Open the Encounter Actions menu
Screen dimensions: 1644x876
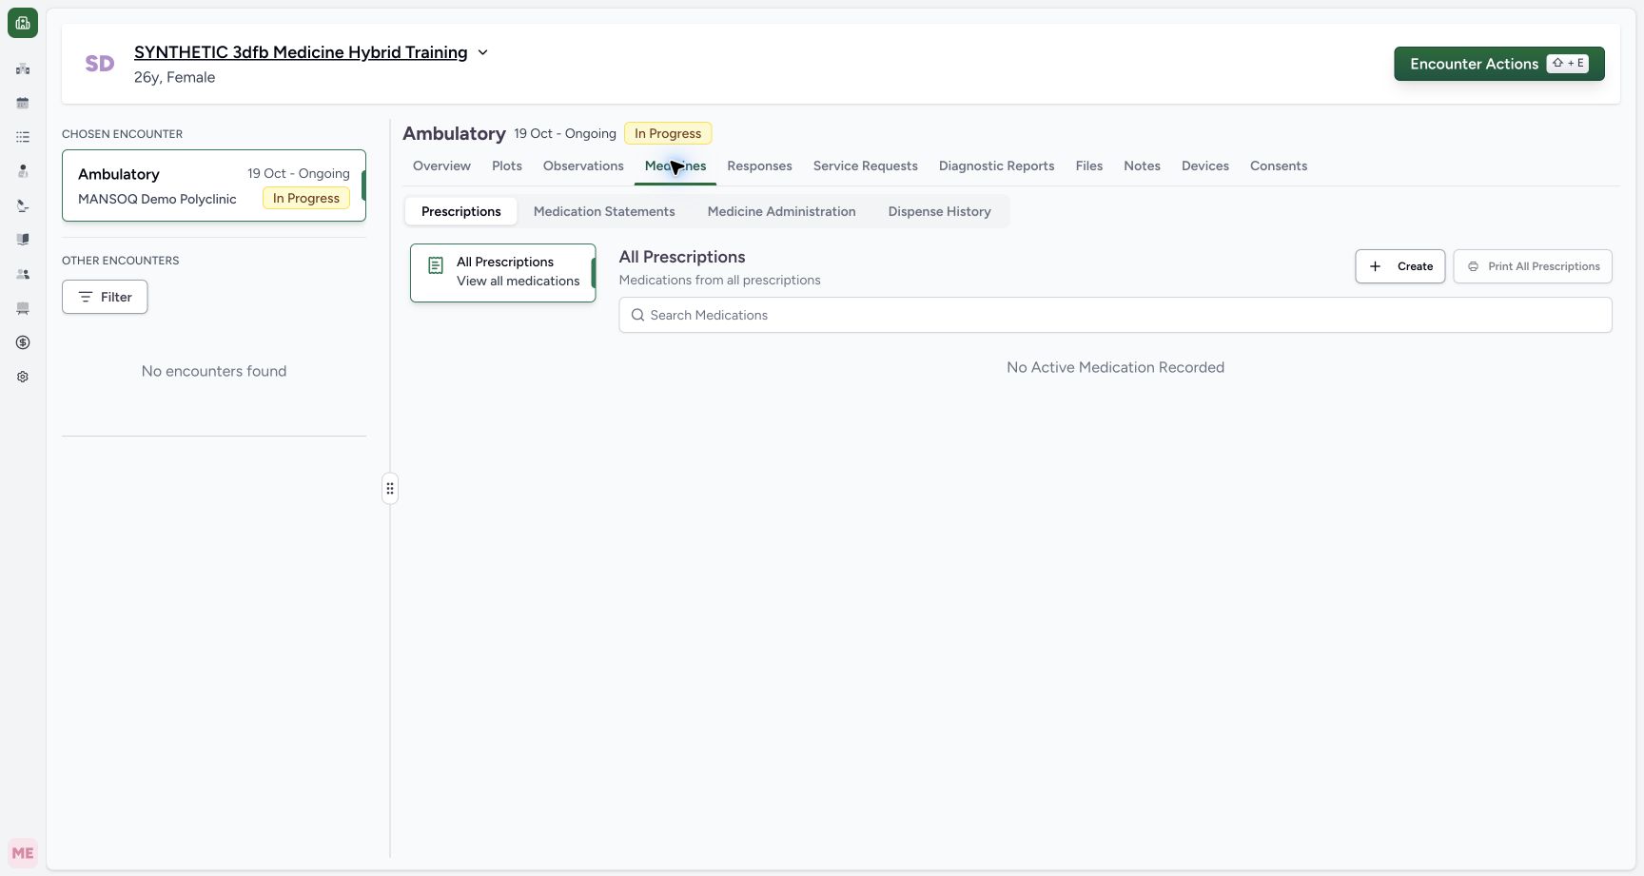(1499, 64)
